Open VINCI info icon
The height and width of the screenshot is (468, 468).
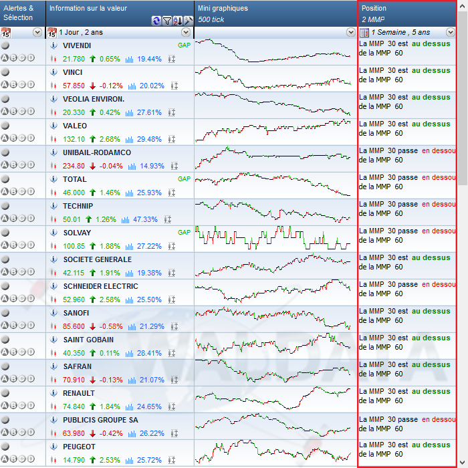coord(53,72)
